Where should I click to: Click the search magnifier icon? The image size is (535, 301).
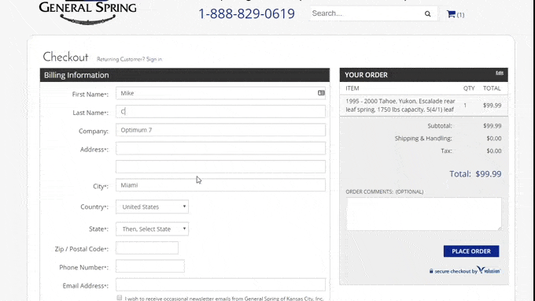[x=427, y=14]
